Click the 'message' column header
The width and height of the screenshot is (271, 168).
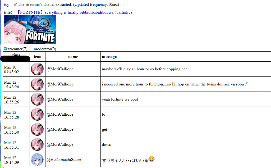click(x=109, y=57)
